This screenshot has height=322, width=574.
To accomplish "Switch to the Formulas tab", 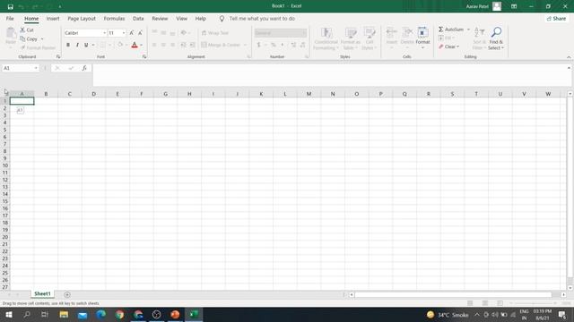I will (114, 18).
